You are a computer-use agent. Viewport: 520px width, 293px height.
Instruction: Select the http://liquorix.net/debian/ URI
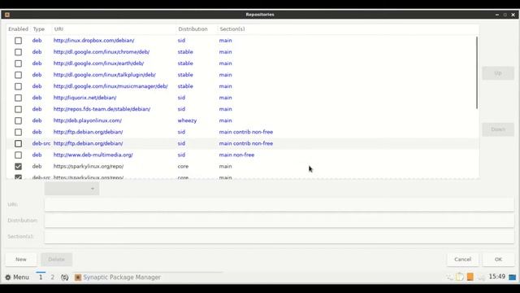(84, 98)
